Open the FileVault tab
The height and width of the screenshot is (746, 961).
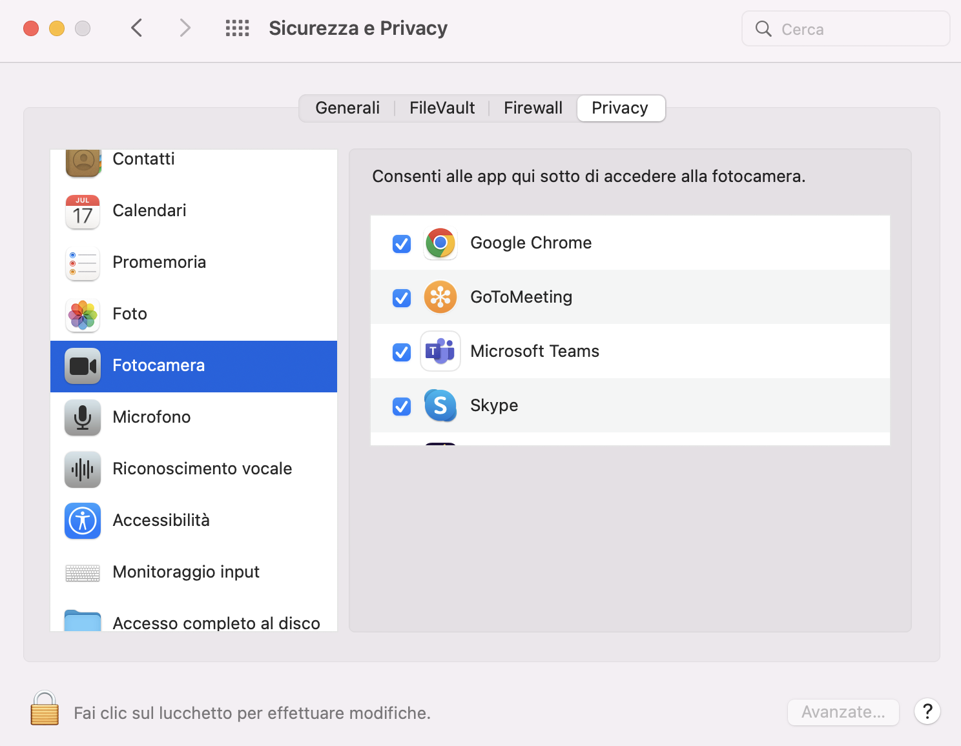[x=442, y=108]
